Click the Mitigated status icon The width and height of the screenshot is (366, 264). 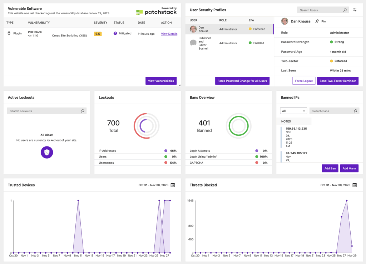click(x=115, y=33)
